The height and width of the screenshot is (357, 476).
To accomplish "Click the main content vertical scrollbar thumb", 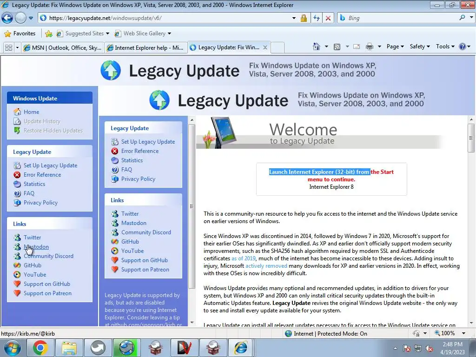I will 471,138.
